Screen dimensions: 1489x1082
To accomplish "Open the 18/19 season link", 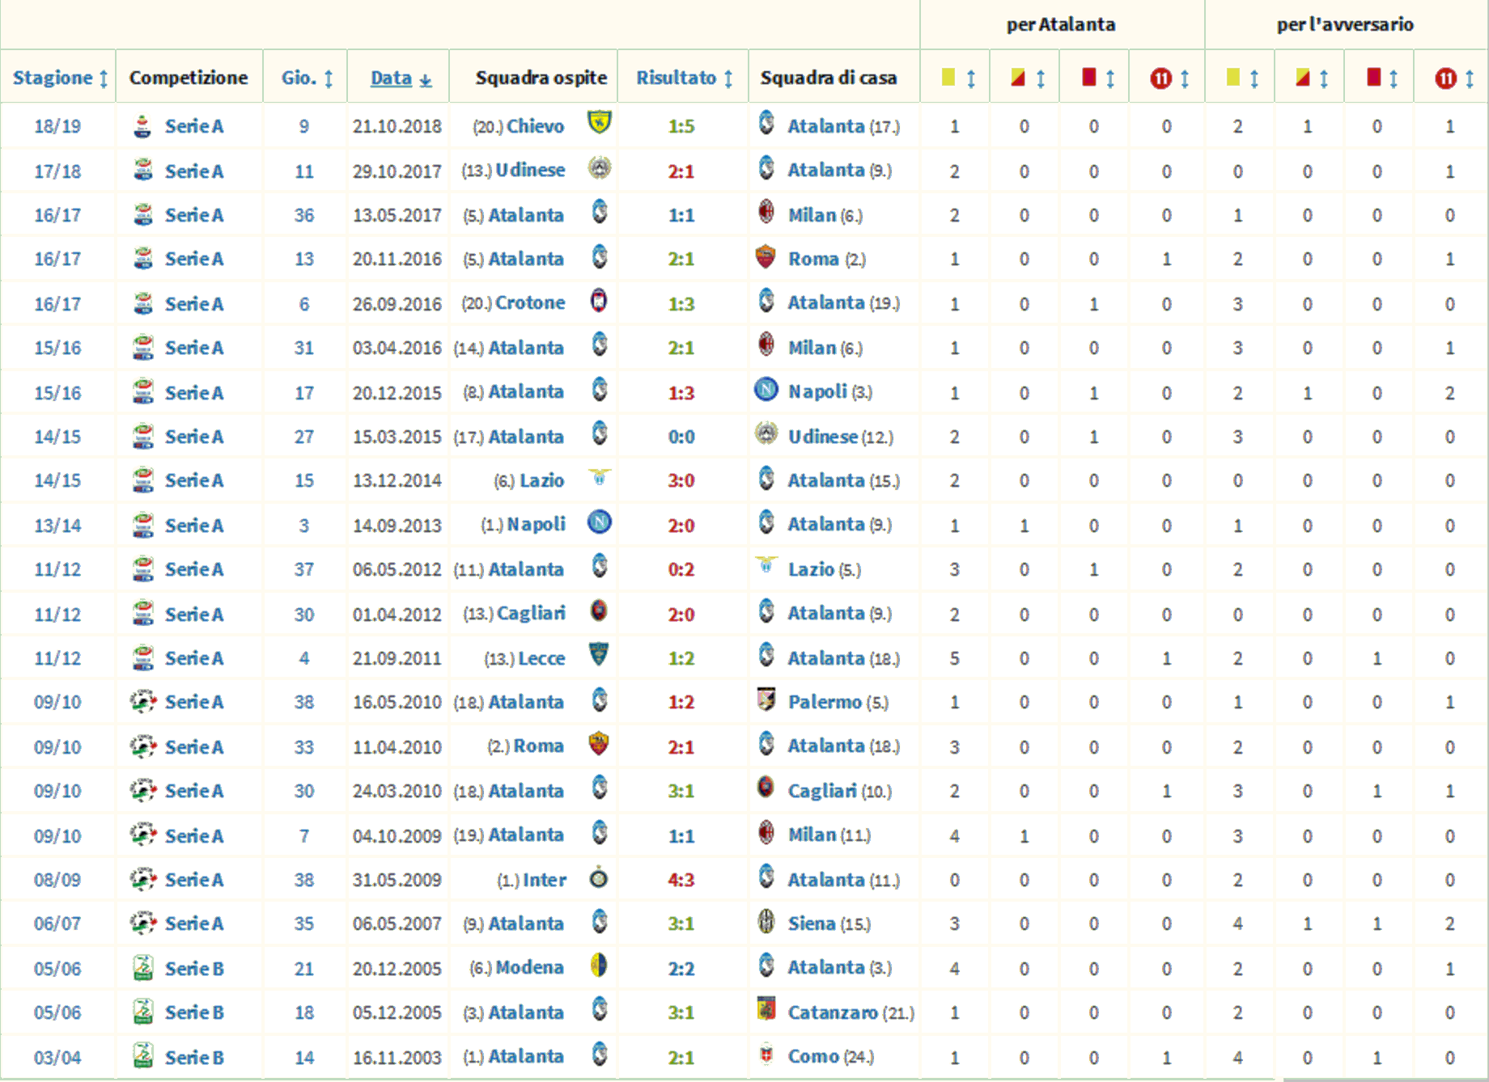I will pos(57,126).
